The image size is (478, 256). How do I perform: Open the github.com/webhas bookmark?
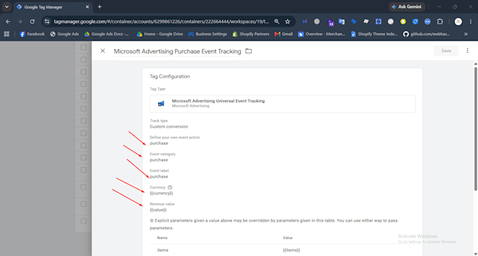click(x=426, y=34)
